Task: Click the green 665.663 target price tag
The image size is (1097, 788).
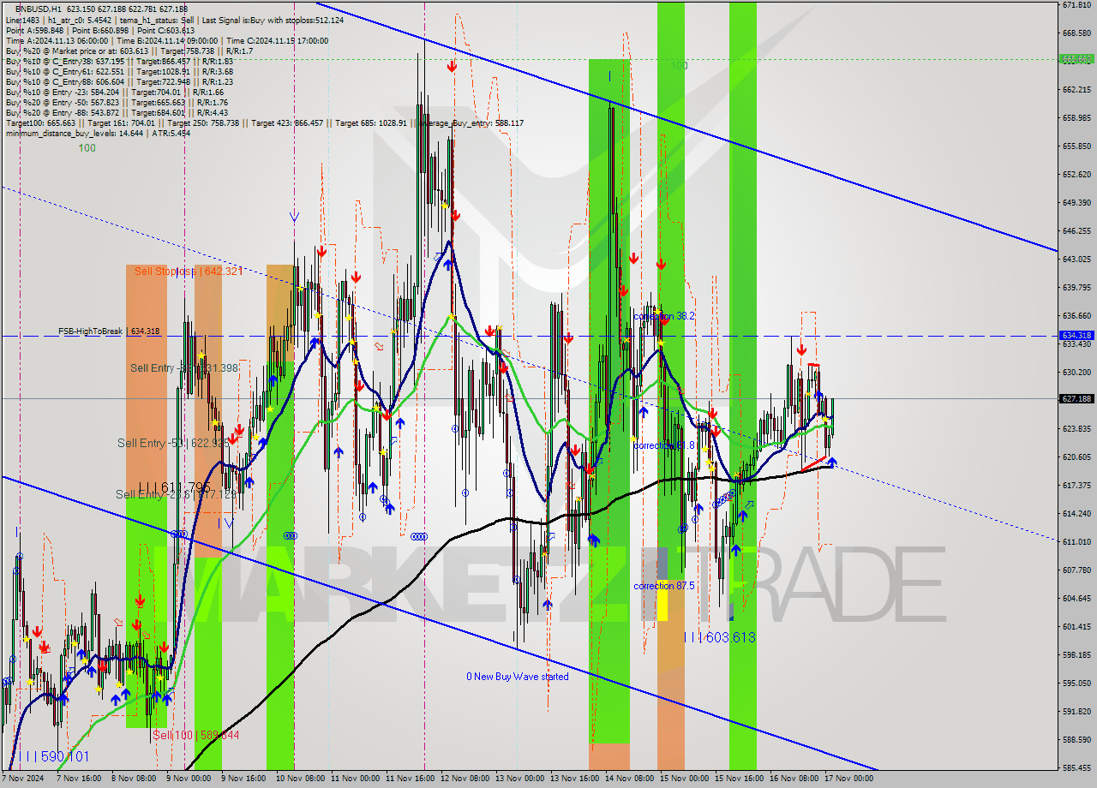Action: pos(1076,59)
